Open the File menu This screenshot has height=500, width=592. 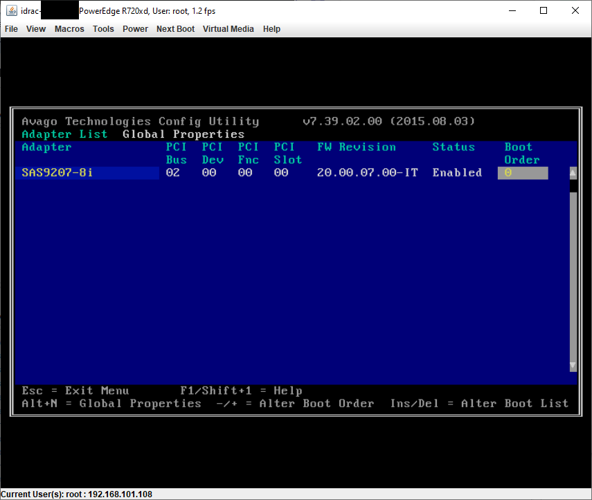coord(11,29)
